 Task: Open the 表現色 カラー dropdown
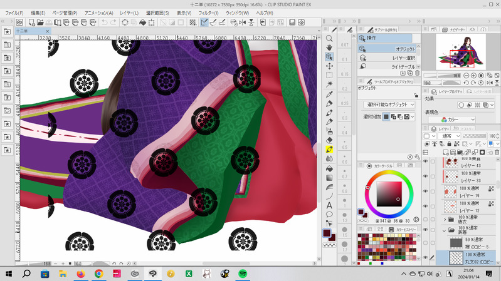pyautogui.click(x=450, y=120)
